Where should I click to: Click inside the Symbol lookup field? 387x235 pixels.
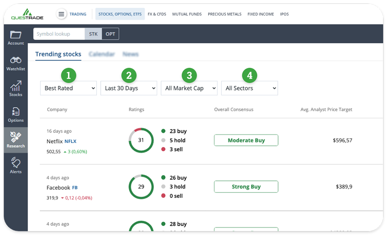click(58, 34)
